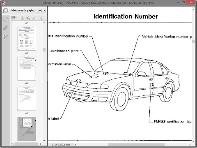This screenshot has height=148, width=197.
Task: Click 'FMVSS certification' label text
Action: pos(170,122)
